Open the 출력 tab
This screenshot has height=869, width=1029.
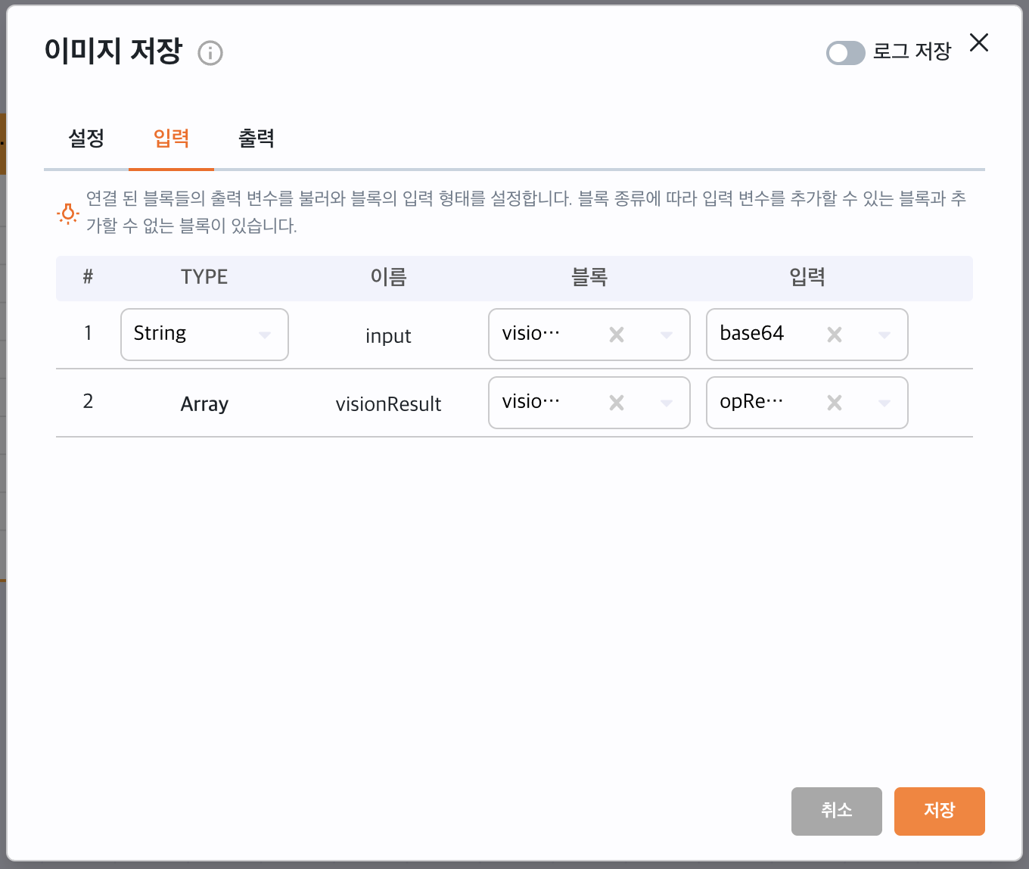[x=256, y=139]
